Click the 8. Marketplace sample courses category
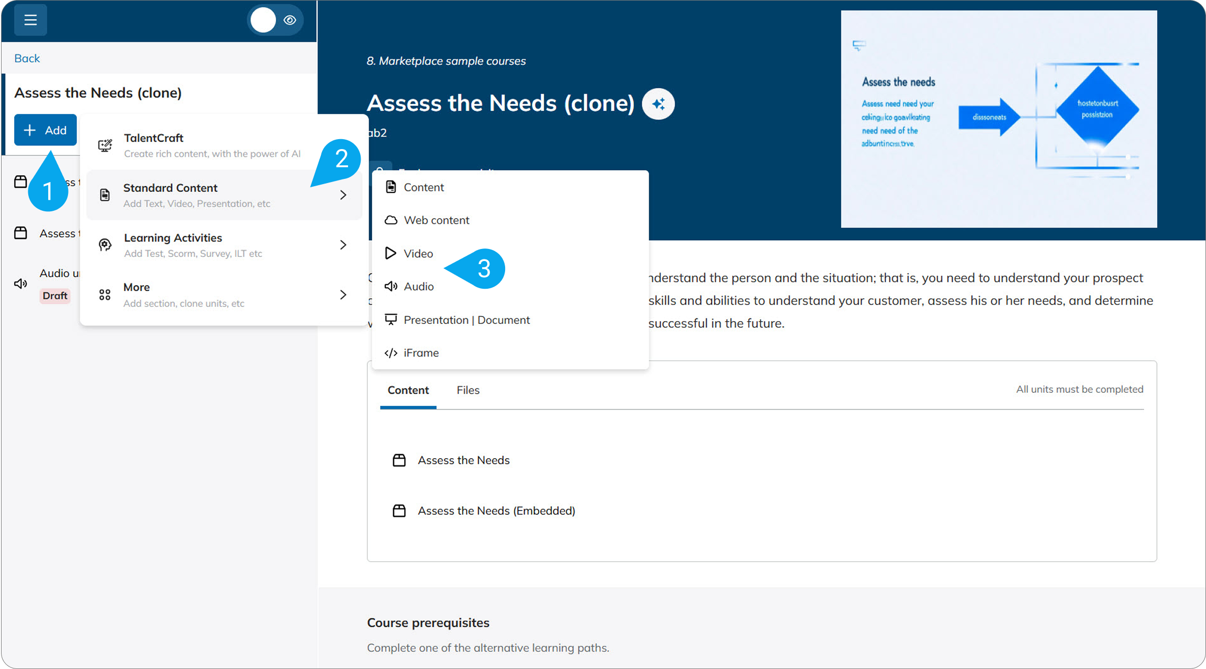The height and width of the screenshot is (669, 1206). tap(446, 61)
